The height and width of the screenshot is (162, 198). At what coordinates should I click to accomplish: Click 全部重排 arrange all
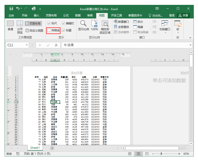point(121,27)
